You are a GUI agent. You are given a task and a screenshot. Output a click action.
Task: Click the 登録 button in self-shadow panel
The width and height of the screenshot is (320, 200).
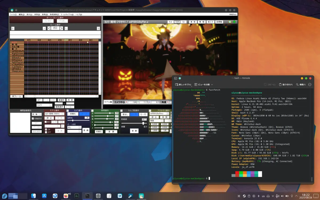coord(134,131)
